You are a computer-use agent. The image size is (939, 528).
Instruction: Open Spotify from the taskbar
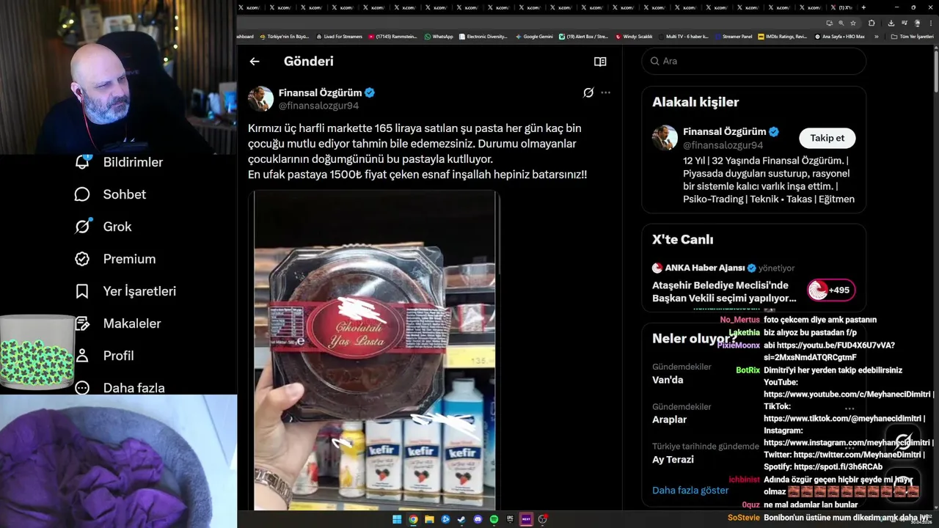[494, 519]
